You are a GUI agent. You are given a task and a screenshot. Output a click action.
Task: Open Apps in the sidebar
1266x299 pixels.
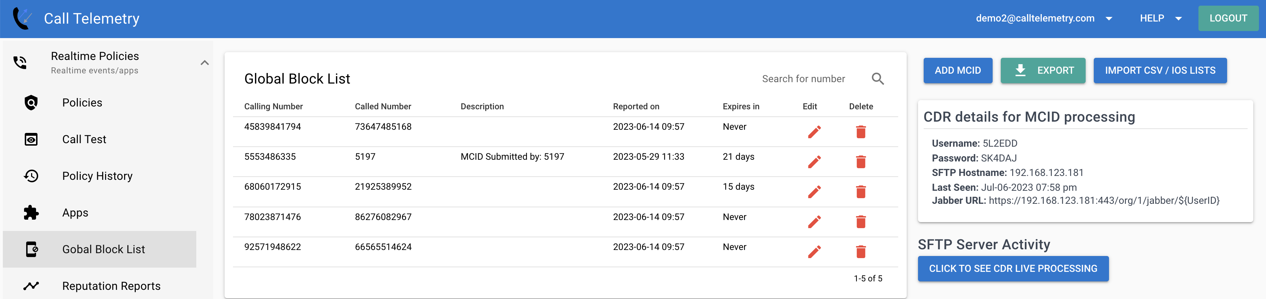(100, 213)
